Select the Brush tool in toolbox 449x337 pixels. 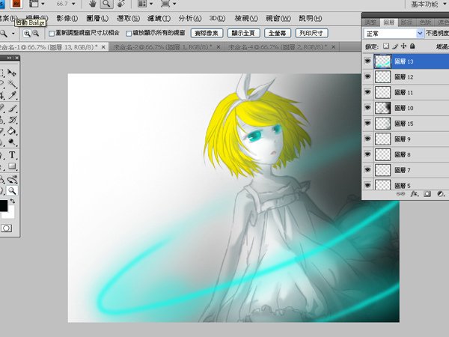point(12,109)
